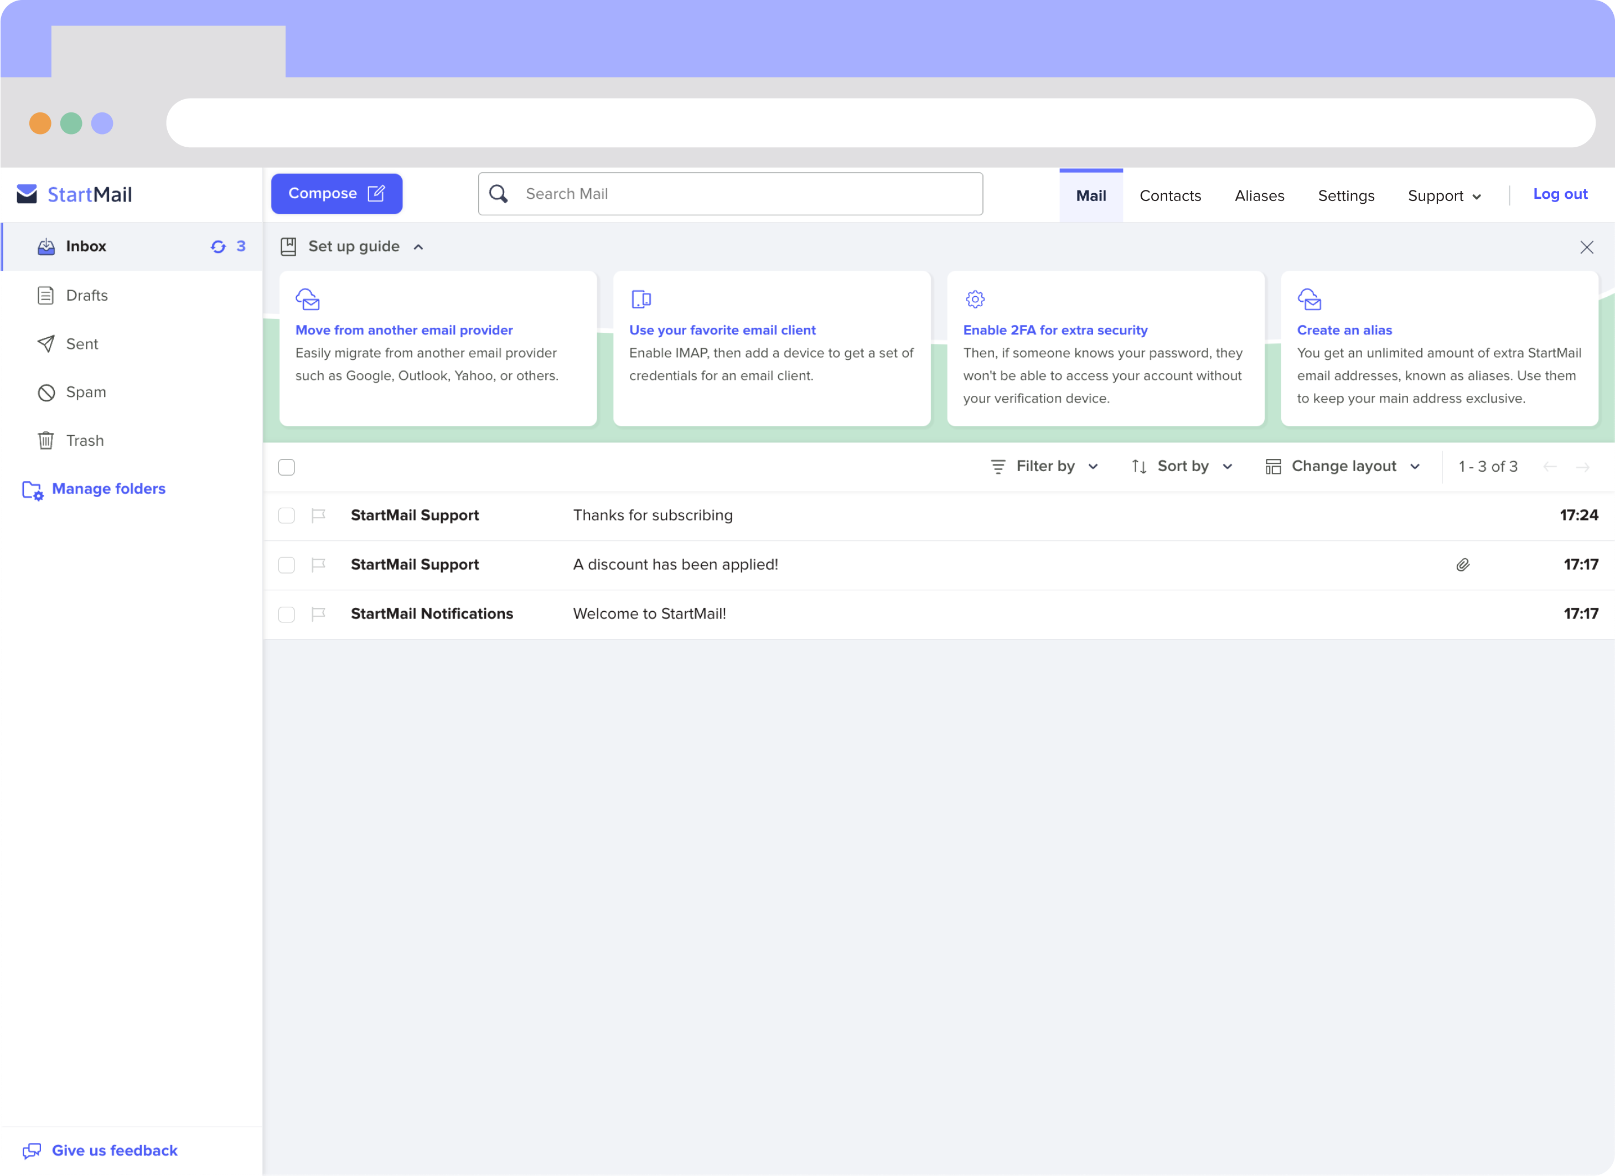Check the 'Welcome to StartMail!' email checkbox
Viewport: 1615px width, 1176px height.
[x=287, y=614]
